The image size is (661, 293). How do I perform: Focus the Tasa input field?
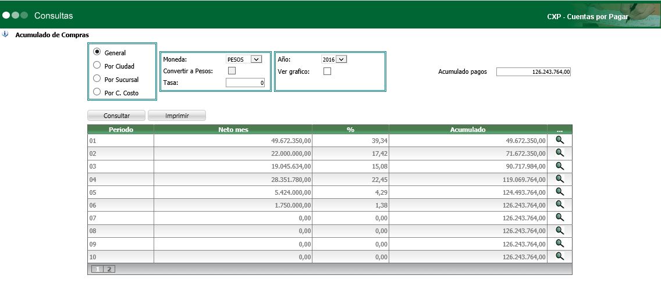tap(246, 83)
